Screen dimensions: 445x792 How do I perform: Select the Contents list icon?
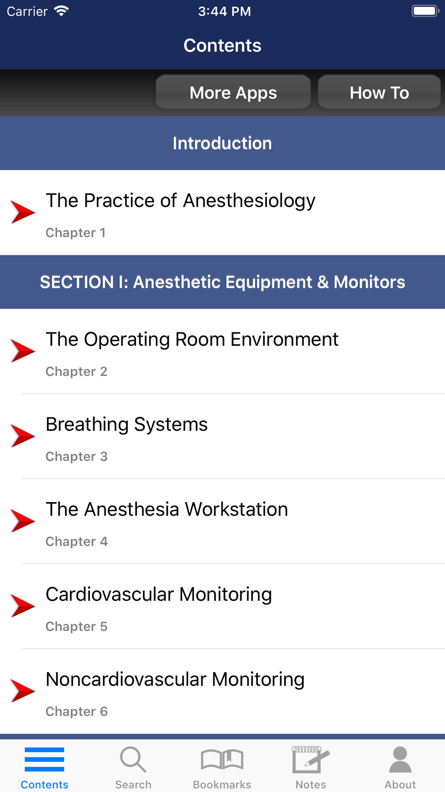click(x=44, y=759)
